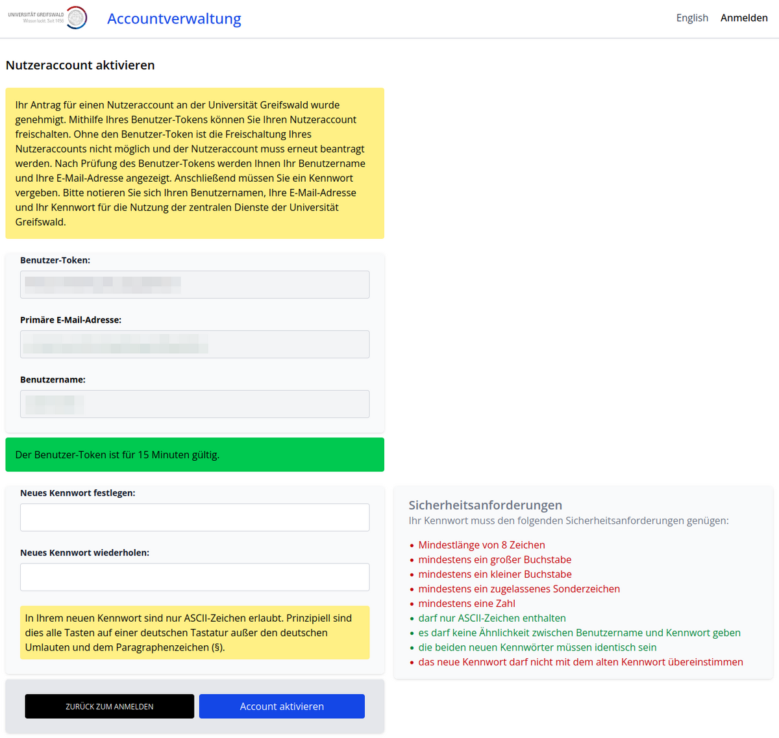Image resolution: width=779 pixels, height=738 pixels.
Task: Select the Primäre E-Mail-Adresse field
Action: point(195,344)
